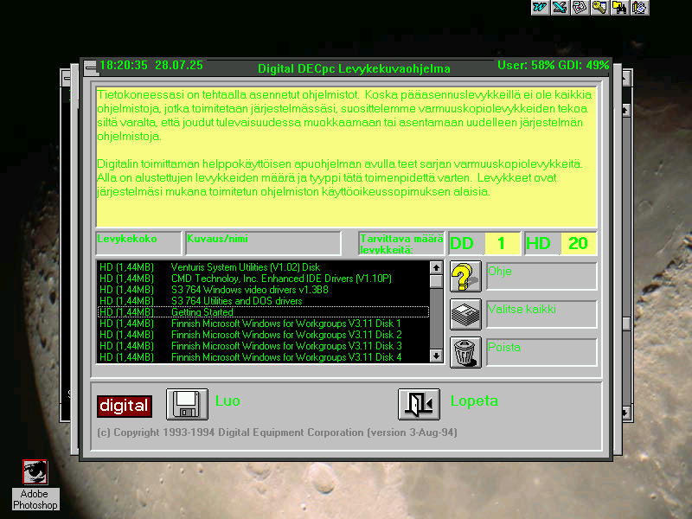
Task: Click the floppy disk Luo icon
Action: (187, 404)
